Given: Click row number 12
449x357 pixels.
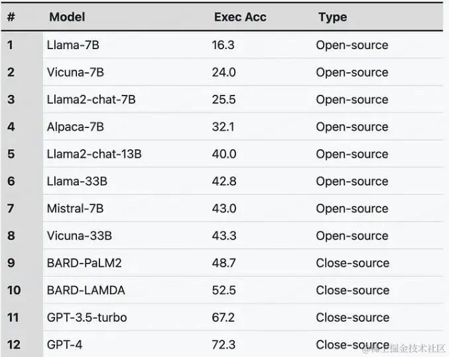Looking at the screenshot, I should pyautogui.click(x=13, y=344).
